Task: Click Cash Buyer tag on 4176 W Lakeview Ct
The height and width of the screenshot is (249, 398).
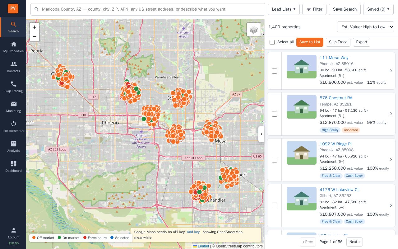Action: tap(354, 222)
